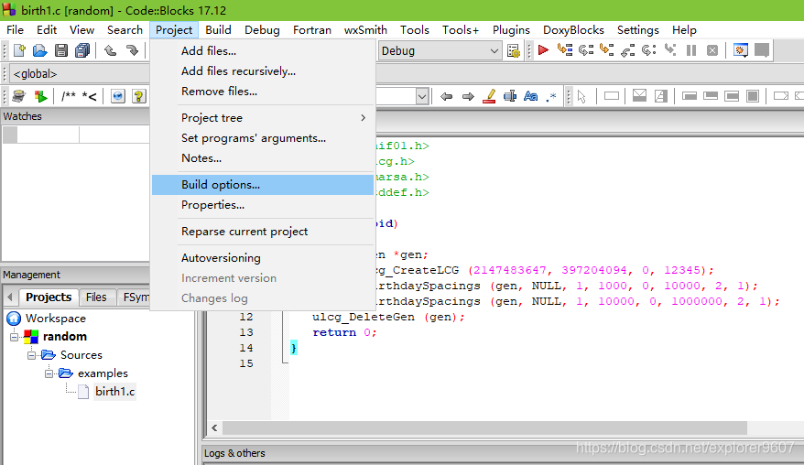Image resolution: width=804 pixels, height=465 pixels.
Task: Click the Step out debug icon
Action: [627, 50]
